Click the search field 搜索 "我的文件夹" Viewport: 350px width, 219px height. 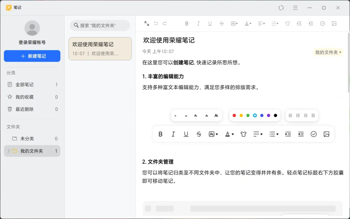(x=100, y=25)
